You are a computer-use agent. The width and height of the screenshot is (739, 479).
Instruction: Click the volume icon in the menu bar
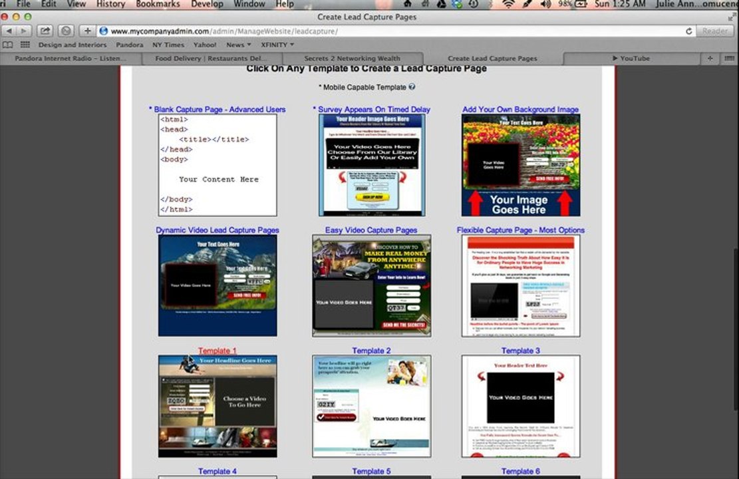545,4
